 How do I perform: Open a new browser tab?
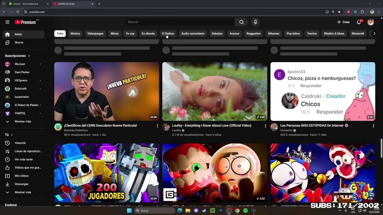[99, 4]
